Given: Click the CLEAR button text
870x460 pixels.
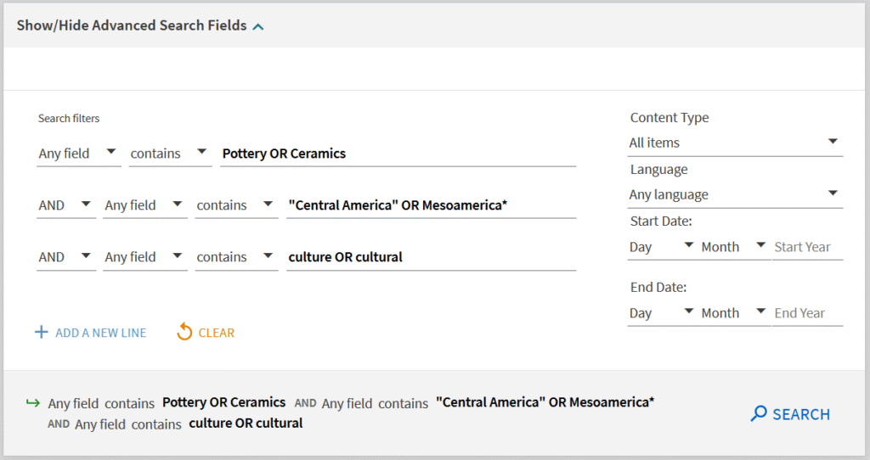Looking at the screenshot, I should click(x=216, y=333).
